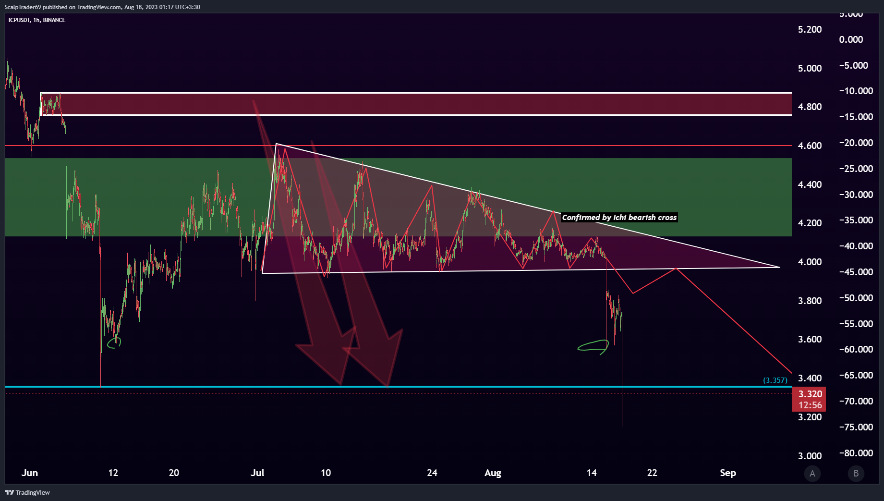
Task: Click the '−50.000' value on the right scale
Action: [856, 298]
